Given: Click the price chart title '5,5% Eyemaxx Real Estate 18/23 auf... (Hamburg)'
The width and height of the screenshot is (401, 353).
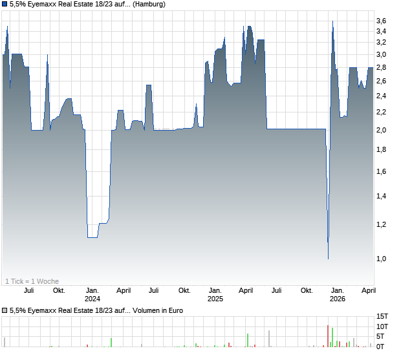Looking at the screenshot, I should (x=87, y=5).
